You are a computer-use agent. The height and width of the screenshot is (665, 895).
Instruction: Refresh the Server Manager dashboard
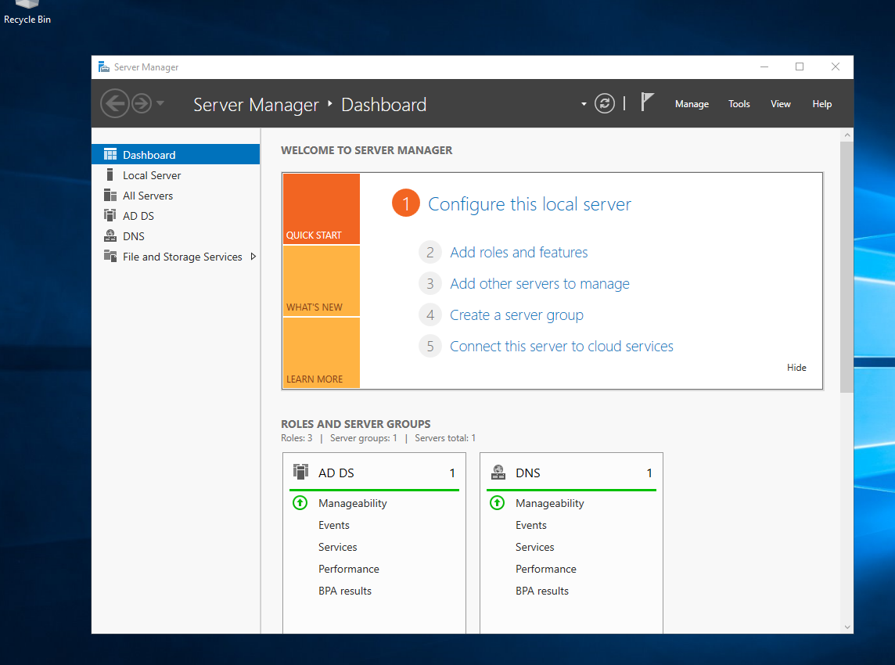click(605, 103)
